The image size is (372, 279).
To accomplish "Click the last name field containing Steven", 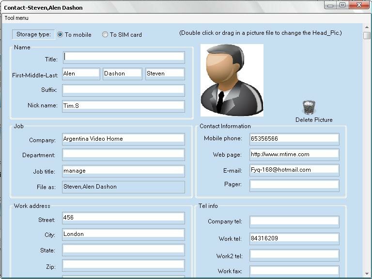I will click(165, 74).
